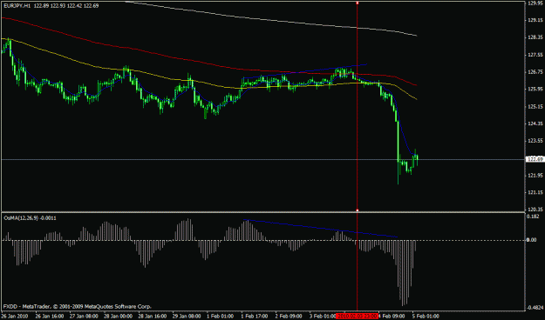Image resolution: width=545 pixels, height=320 pixels.
Task: Click the 28 Jan 00:00 time axis label
Action: point(118,317)
